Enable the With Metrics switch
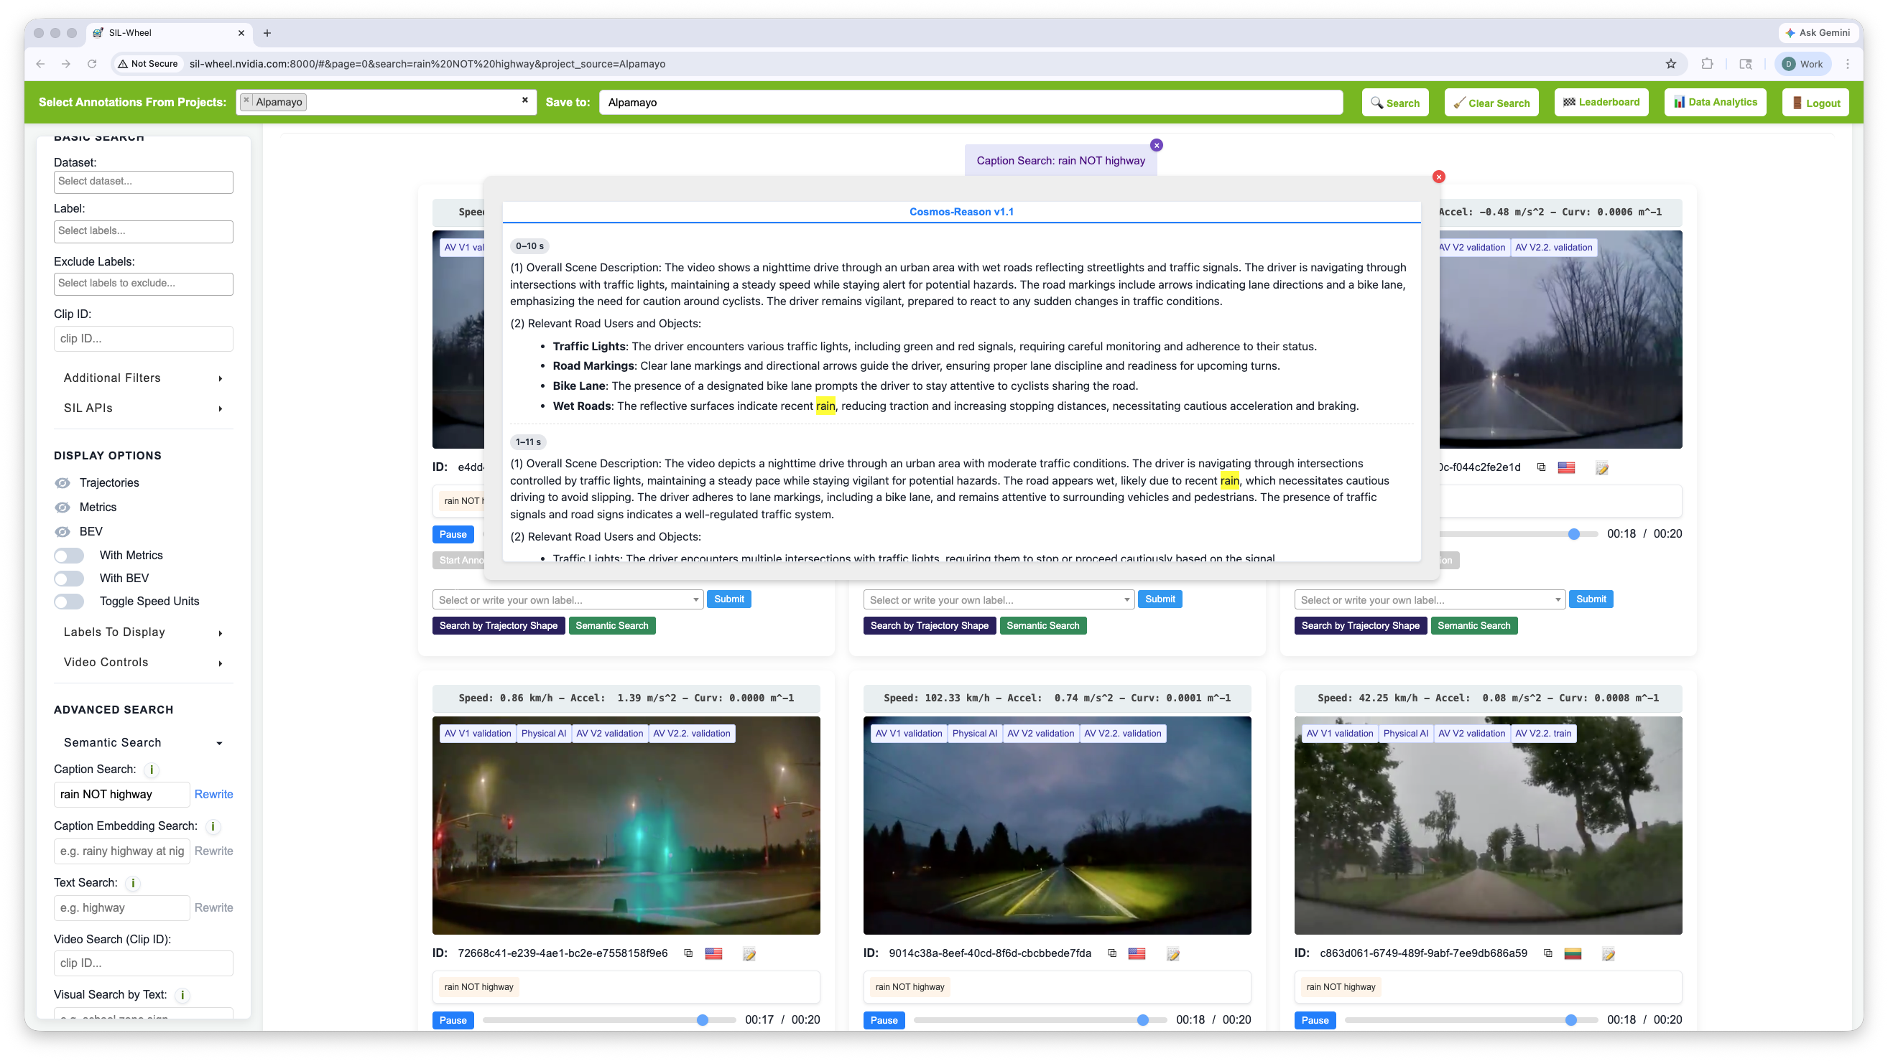Image resolution: width=1888 pixels, height=1061 pixels. [x=69, y=555]
